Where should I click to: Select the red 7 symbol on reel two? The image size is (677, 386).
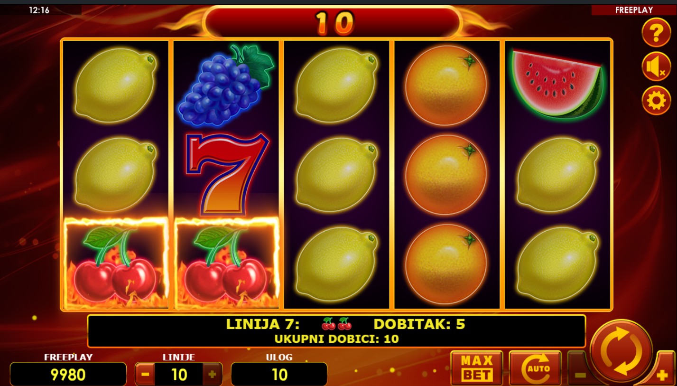(227, 174)
